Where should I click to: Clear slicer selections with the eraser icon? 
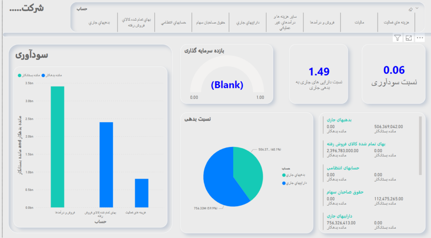[410, 9]
